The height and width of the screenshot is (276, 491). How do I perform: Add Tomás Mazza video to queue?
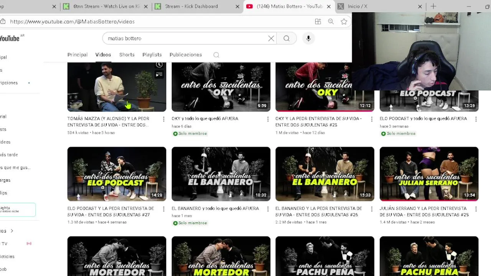[x=159, y=75]
